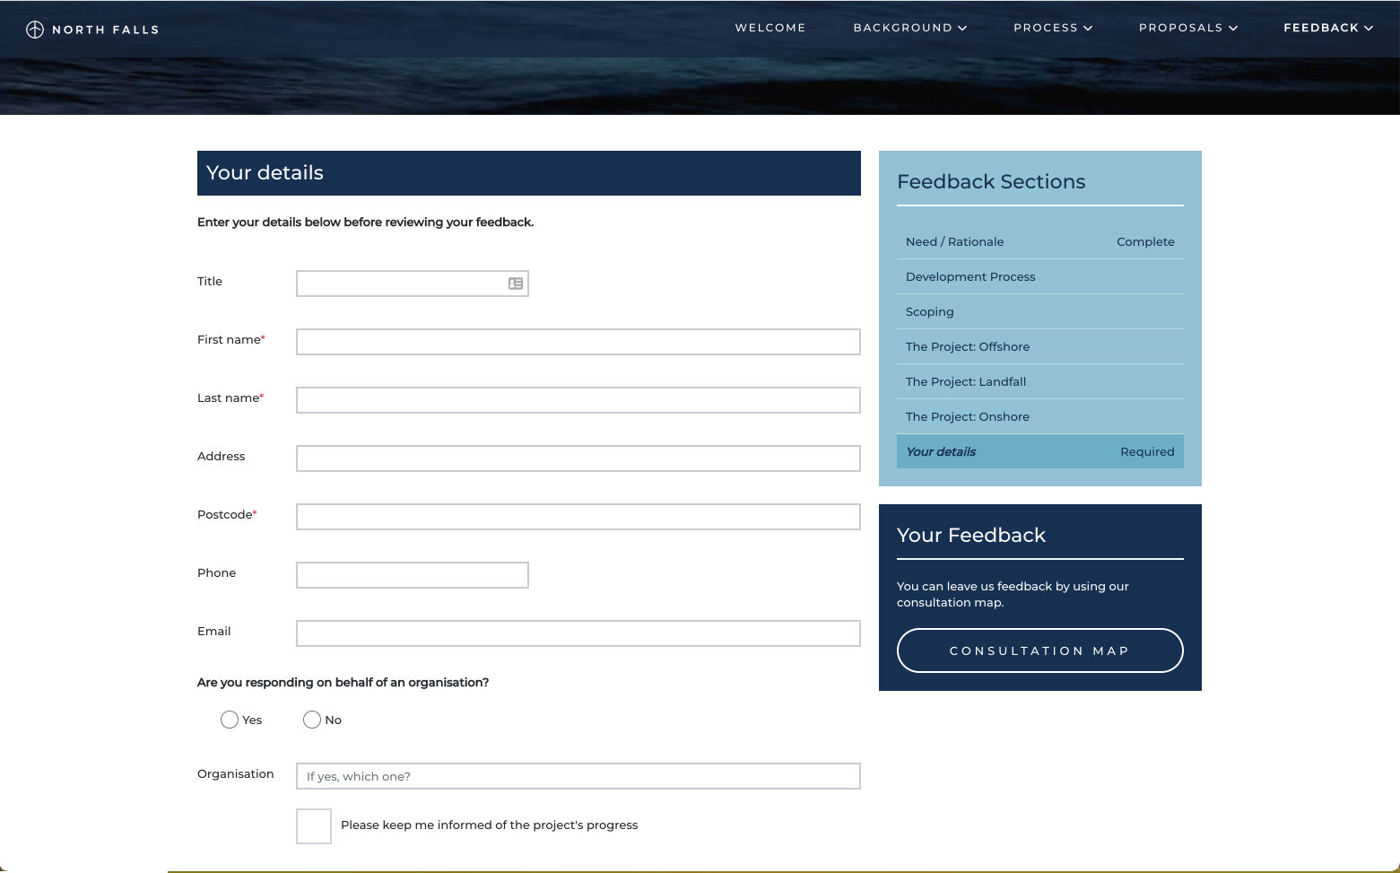This screenshot has height=873, width=1400.
Task: Go to Need / Rationale section
Action: 1040,242
